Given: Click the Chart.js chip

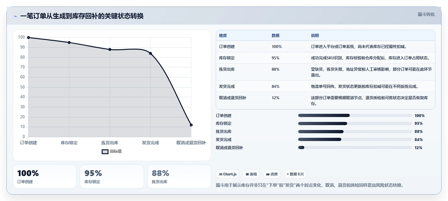Looking at the screenshot, I should (228, 174).
